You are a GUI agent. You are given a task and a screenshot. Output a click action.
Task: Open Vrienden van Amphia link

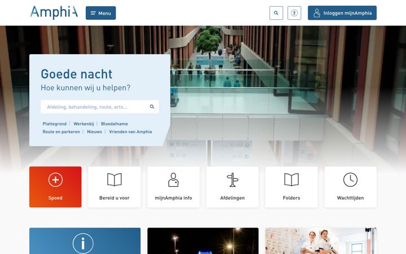130,132
